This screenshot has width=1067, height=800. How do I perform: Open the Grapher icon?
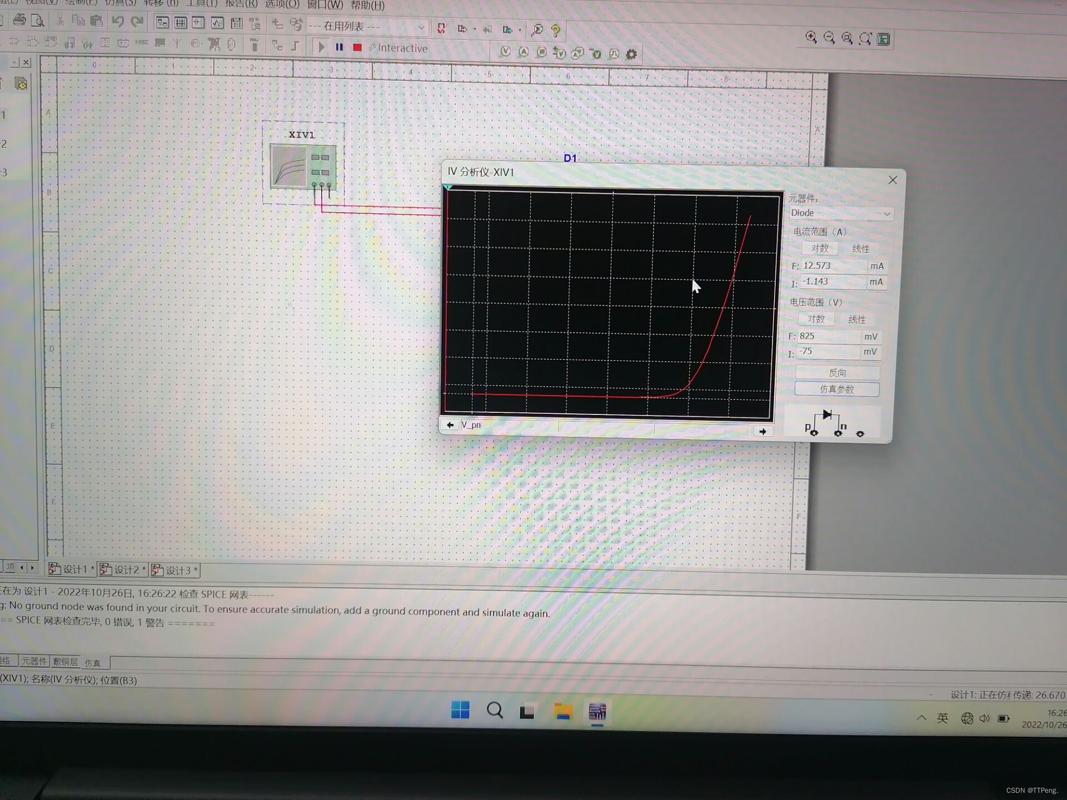217,23
